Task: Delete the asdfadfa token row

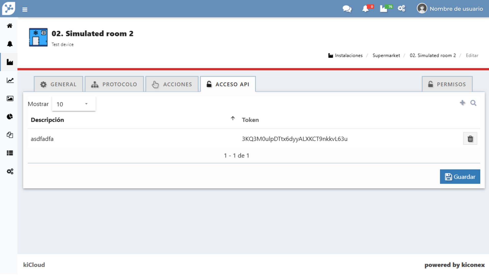Action: 470,139
